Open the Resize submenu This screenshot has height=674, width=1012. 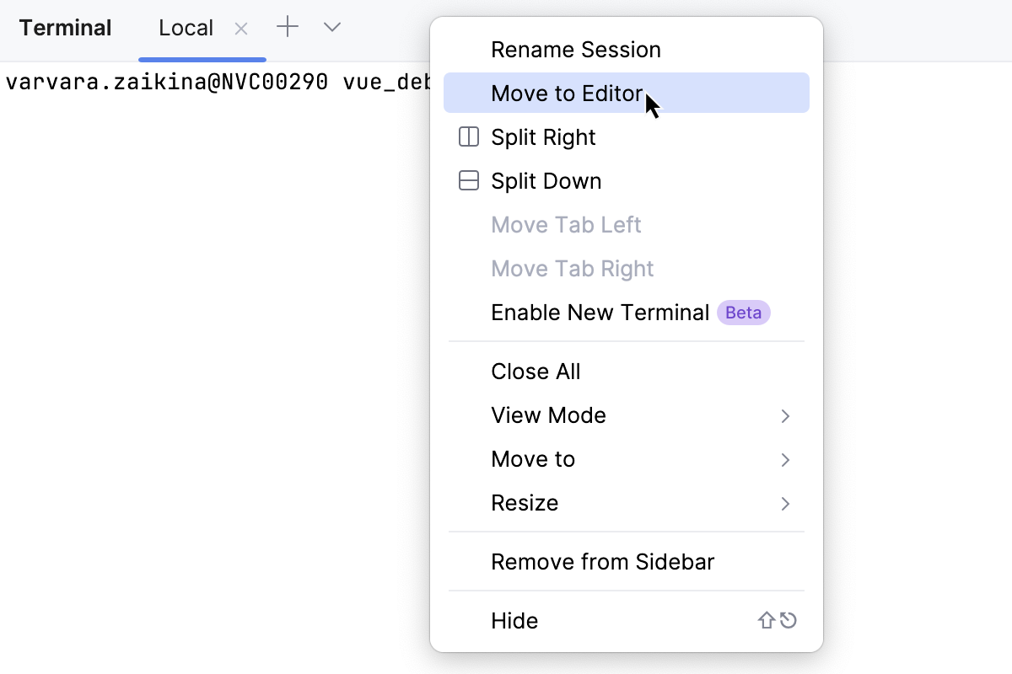[525, 502]
